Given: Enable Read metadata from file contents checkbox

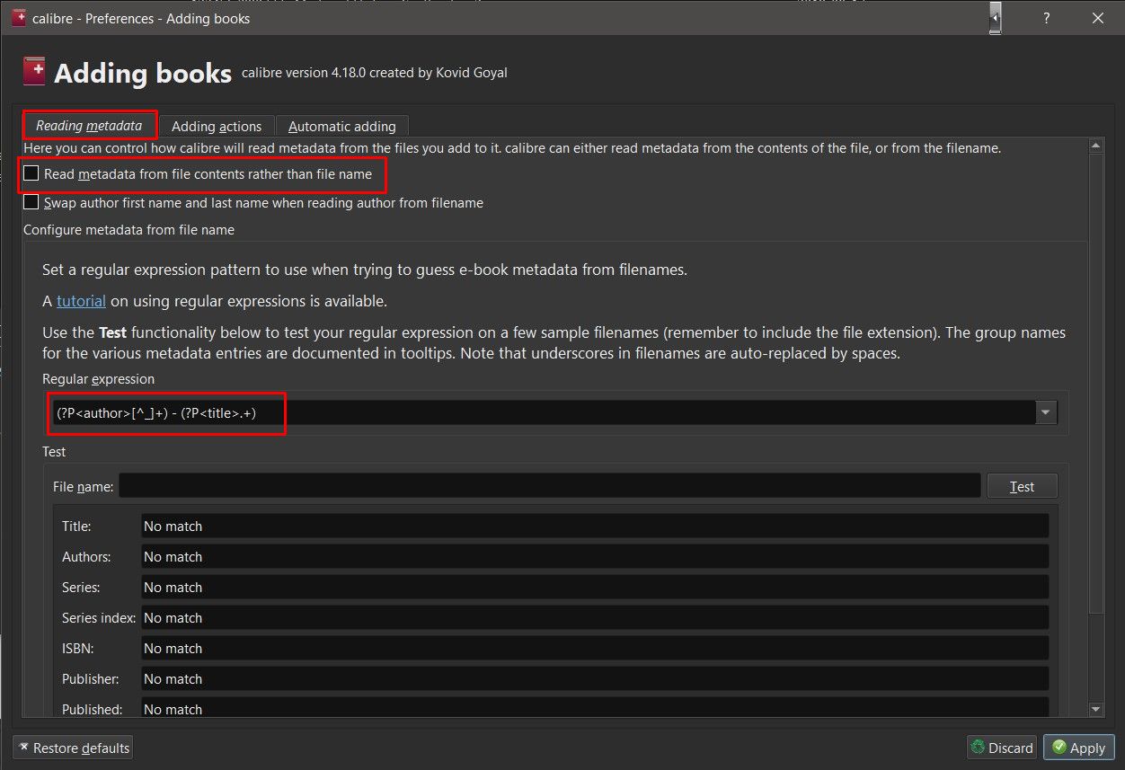Looking at the screenshot, I should (31, 173).
